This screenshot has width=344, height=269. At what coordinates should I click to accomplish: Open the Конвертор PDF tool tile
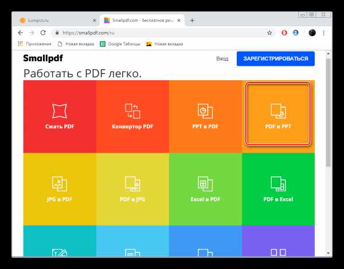click(x=132, y=117)
